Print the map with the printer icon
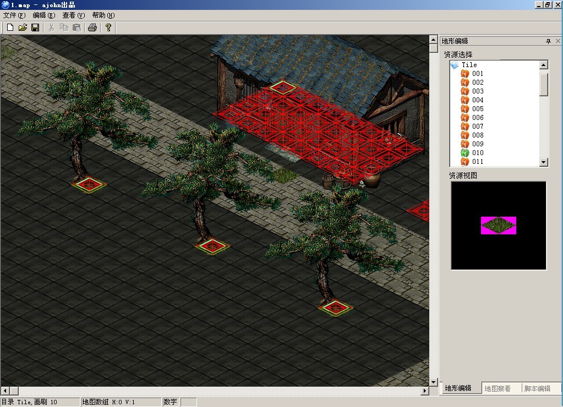Image resolution: width=563 pixels, height=407 pixels. point(92,28)
